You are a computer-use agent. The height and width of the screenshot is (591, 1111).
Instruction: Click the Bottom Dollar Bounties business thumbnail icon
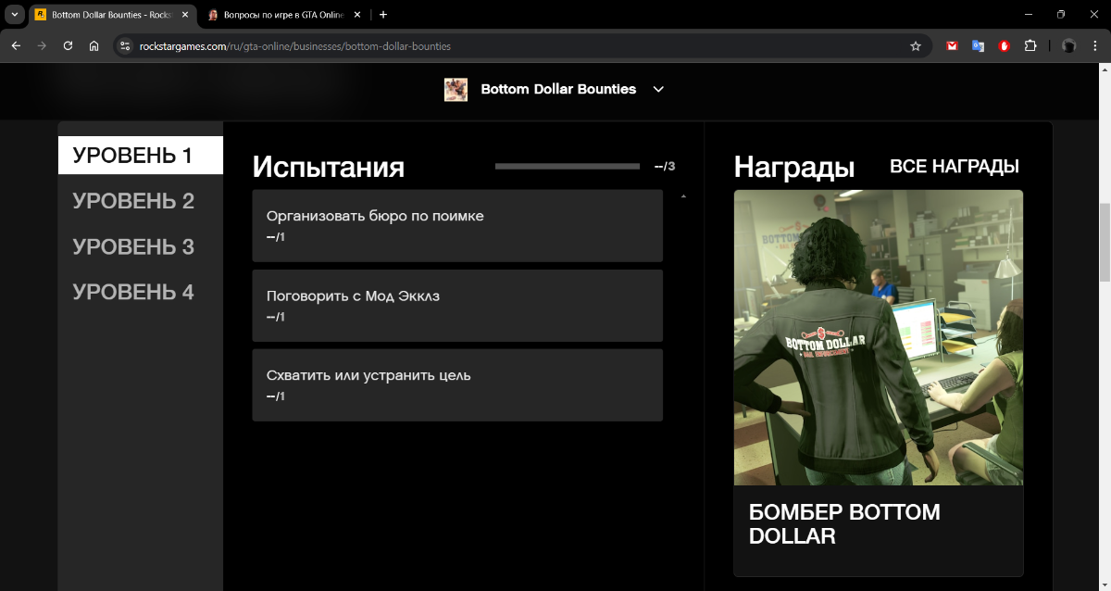[456, 89]
